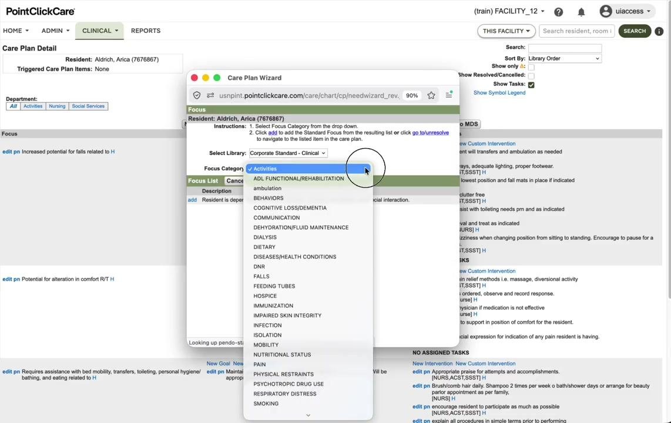Open the help question mark icon
Screen dimensions: 671x423
pos(558,12)
